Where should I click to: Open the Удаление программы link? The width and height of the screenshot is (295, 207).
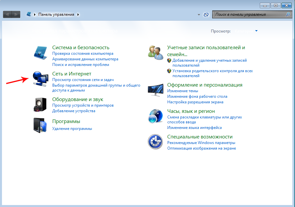[72, 129]
